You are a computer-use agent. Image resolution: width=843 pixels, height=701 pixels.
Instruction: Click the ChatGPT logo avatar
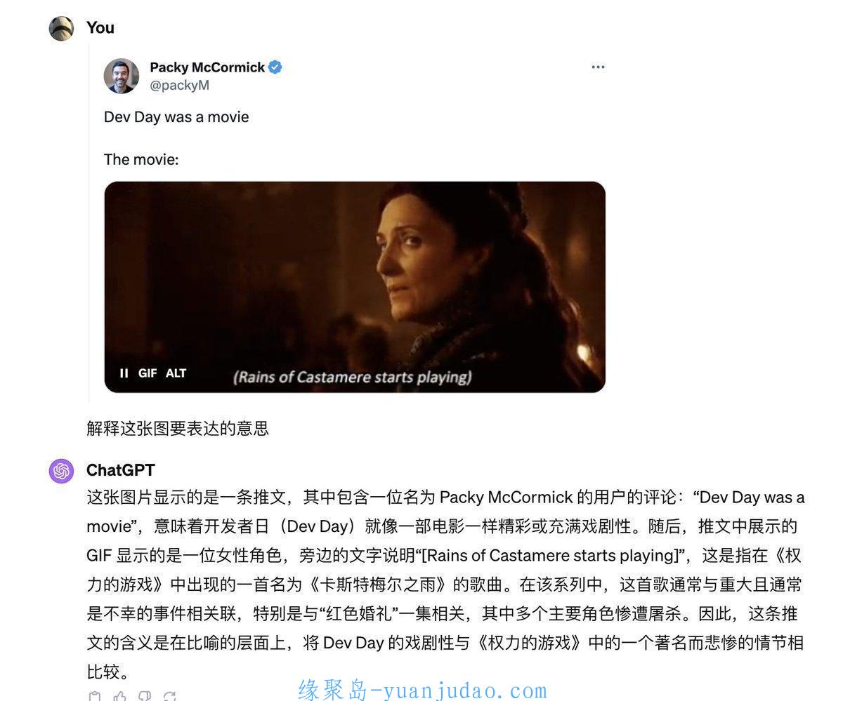62,471
